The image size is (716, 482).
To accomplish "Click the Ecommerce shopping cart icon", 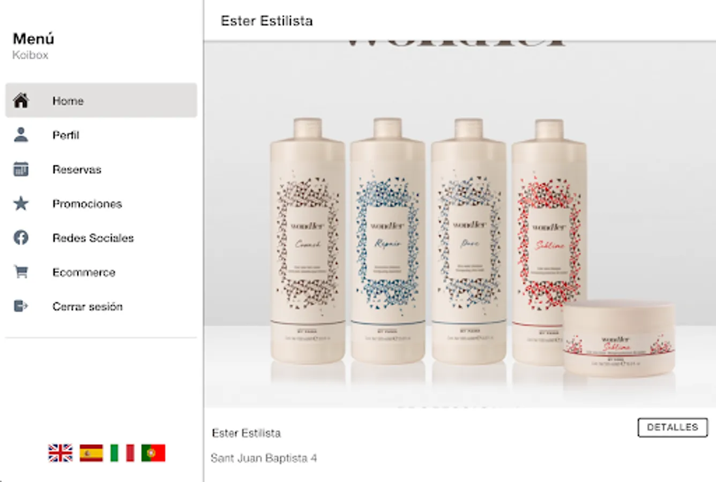I will pos(21,272).
